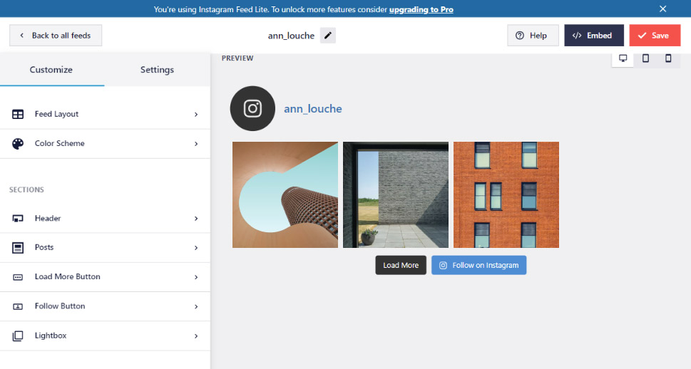Click the Embed button

click(x=593, y=36)
